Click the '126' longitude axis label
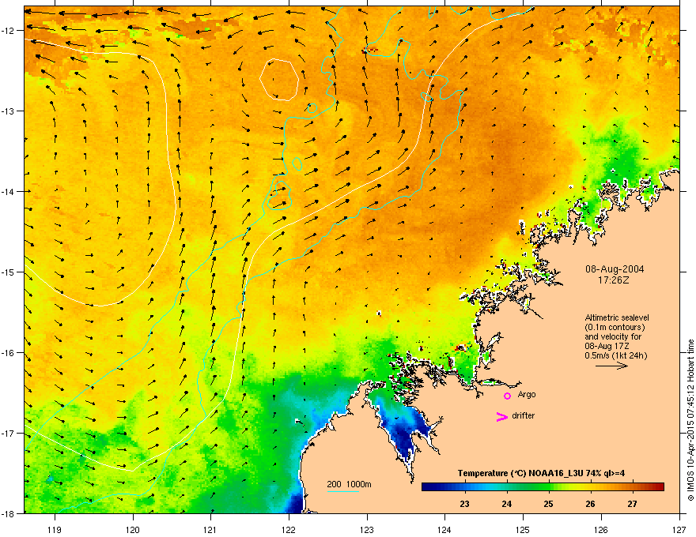The width and height of the screenshot is (696, 537). [x=601, y=529]
